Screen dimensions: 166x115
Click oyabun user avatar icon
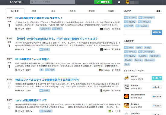click(x=100, y=70)
